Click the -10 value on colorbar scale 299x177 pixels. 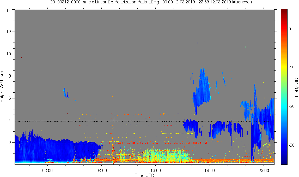(x=291, y=67)
